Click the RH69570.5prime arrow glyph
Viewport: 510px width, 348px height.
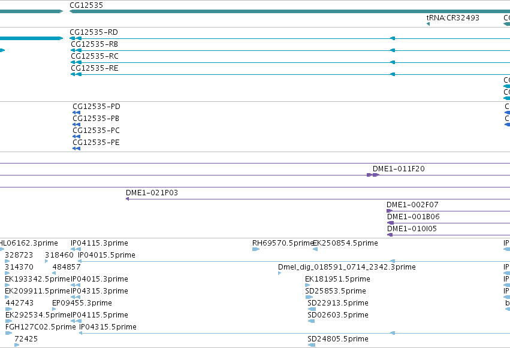point(256,249)
